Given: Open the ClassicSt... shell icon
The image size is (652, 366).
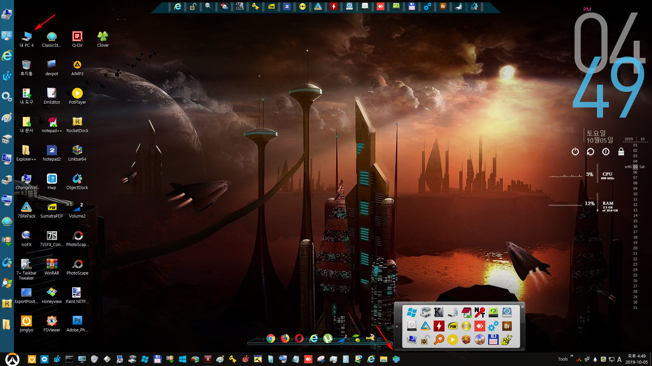Looking at the screenshot, I should tap(52, 39).
